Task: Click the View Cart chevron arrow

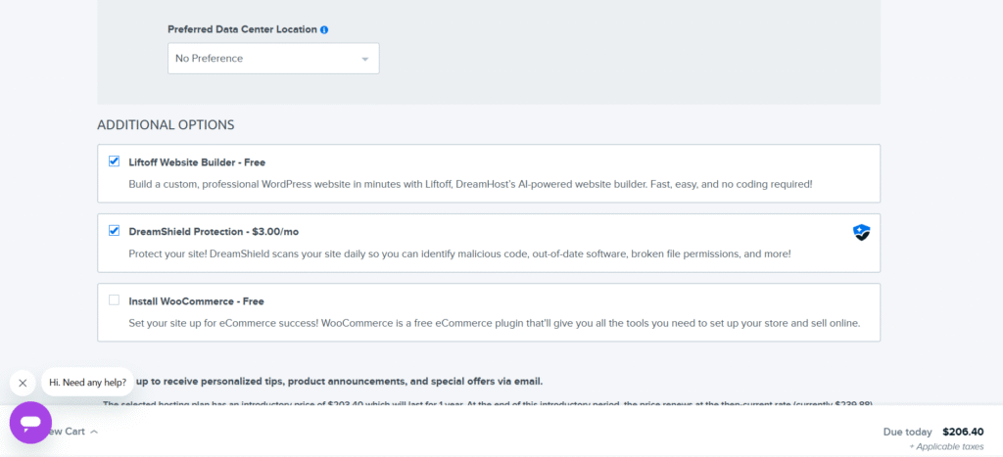Action: [94, 432]
